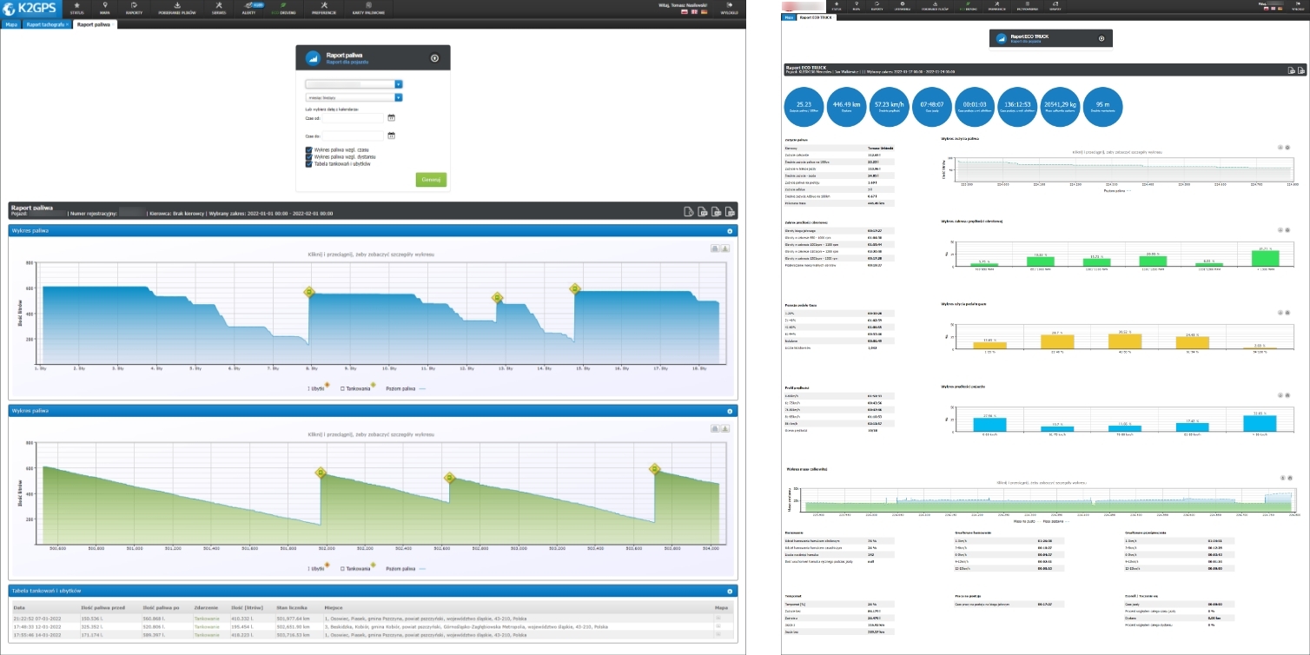This screenshot has width=1310, height=655.
Task: Toggle Tankowania legend in green fuel chart
Action: tap(357, 568)
